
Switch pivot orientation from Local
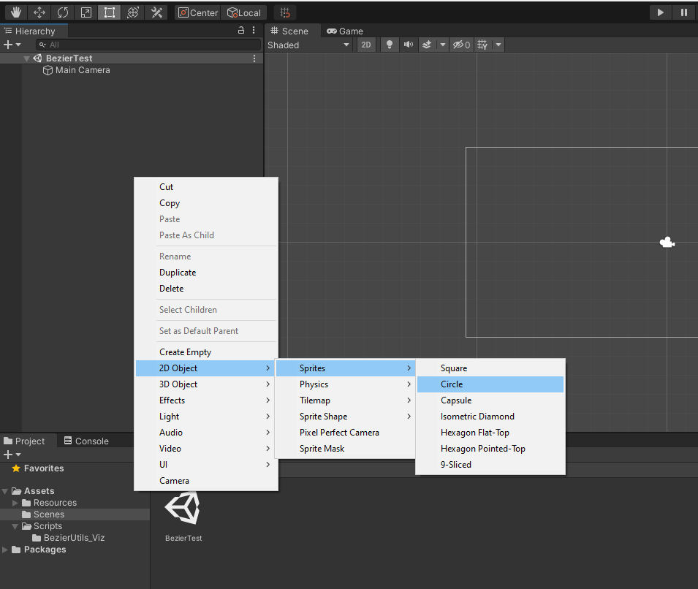click(x=244, y=12)
